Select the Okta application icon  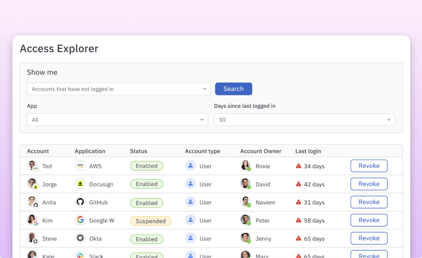80,238
